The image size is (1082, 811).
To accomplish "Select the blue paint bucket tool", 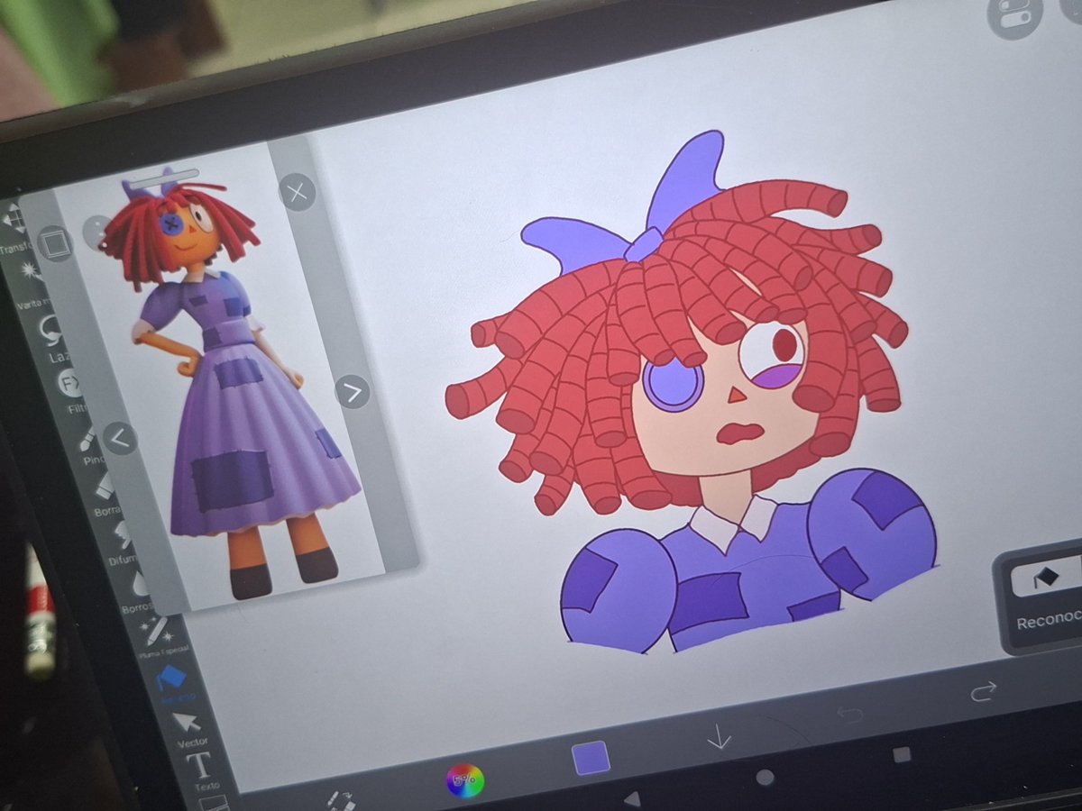I will [170, 680].
